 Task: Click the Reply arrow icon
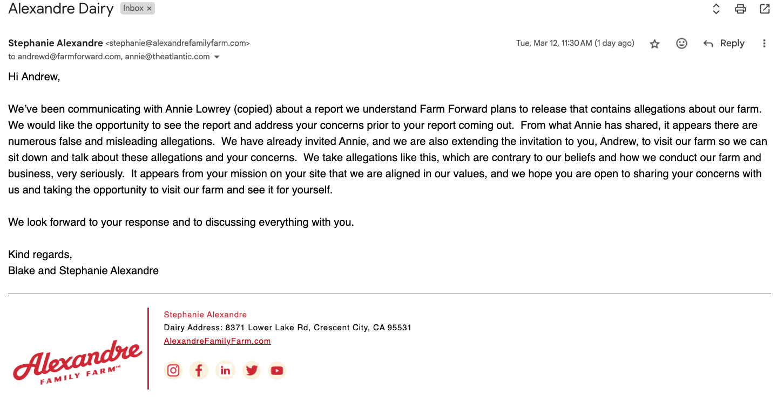[708, 44]
